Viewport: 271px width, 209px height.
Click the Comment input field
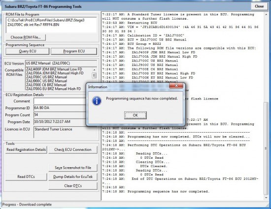[x=60, y=102]
